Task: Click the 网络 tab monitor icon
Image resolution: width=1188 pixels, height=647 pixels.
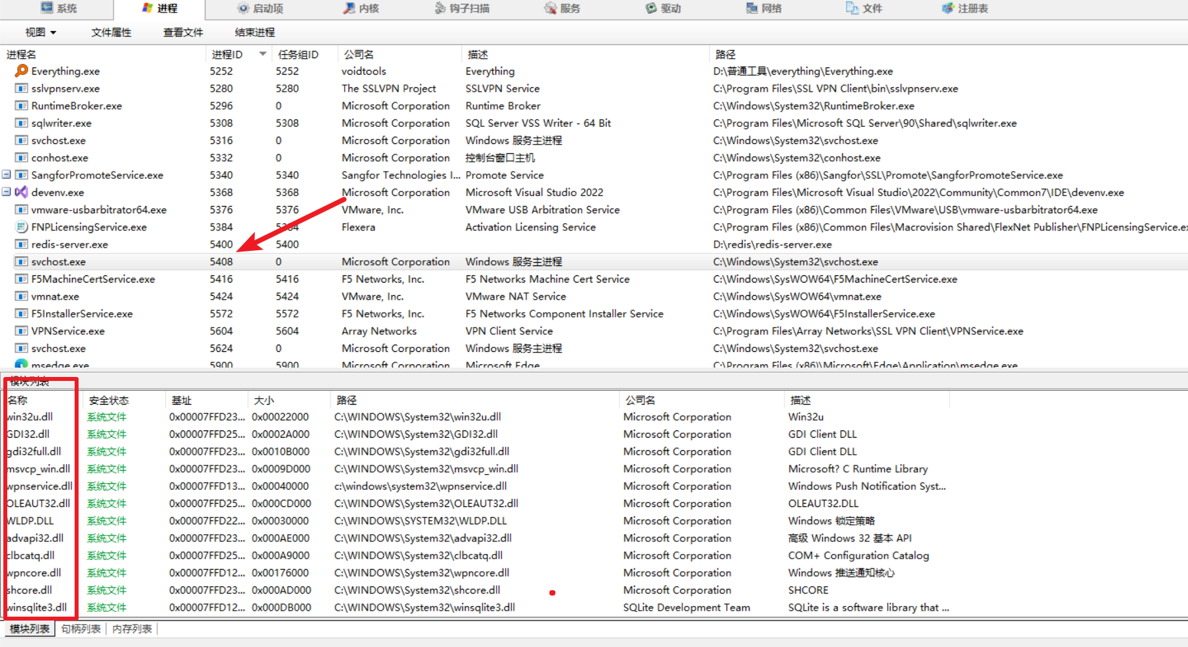Action: tap(751, 8)
